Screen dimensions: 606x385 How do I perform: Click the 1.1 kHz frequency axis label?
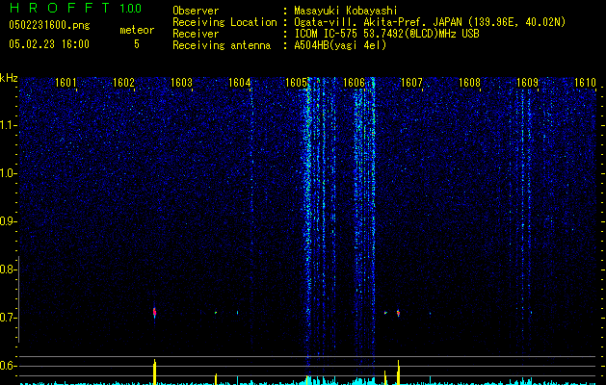9,125
